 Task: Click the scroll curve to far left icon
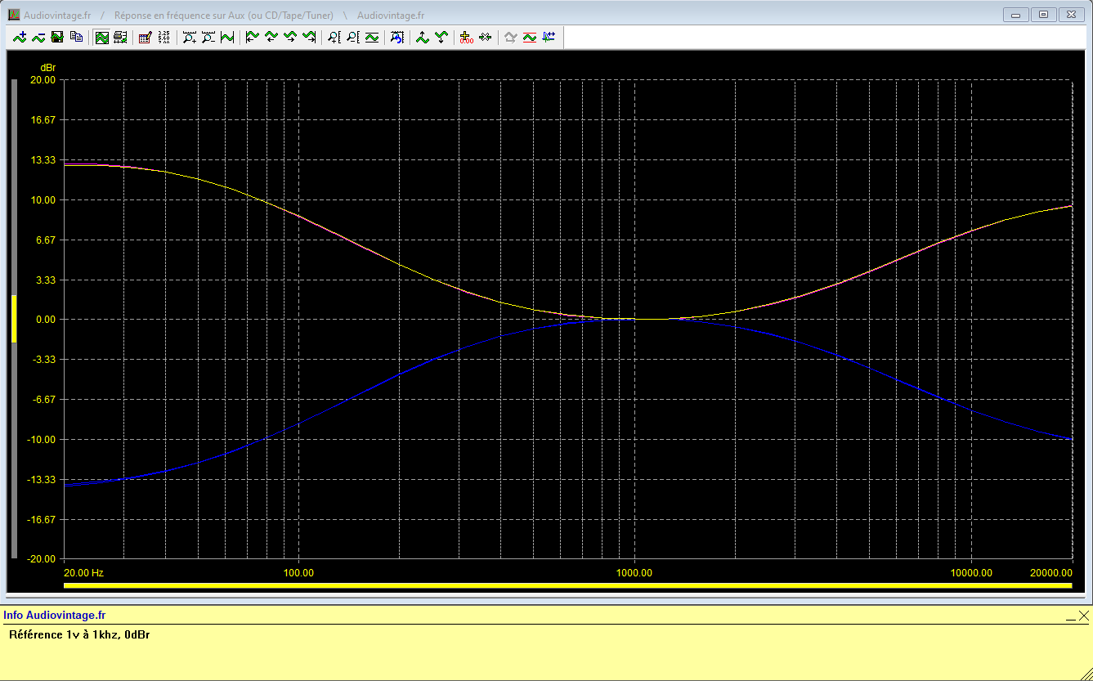(x=253, y=37)
